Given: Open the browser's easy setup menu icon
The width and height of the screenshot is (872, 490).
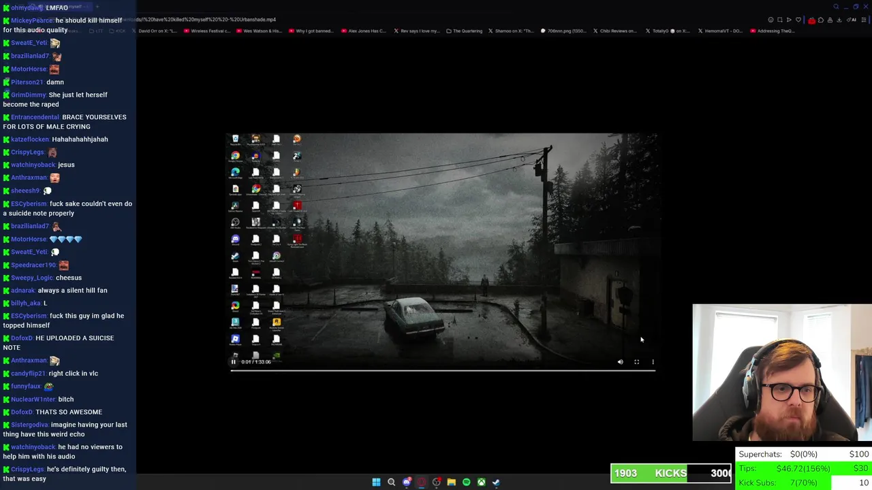Looking at the screenshot, I should tap(864, 20).
